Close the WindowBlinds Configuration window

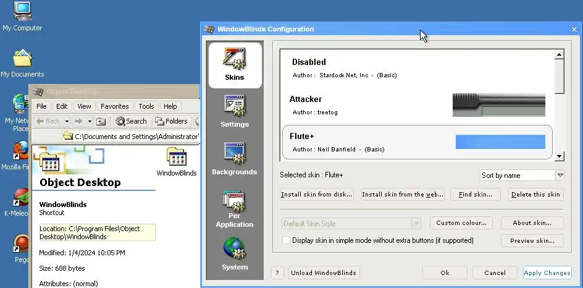[x=574, y=29]
